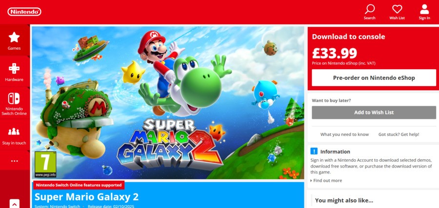The image size is (439, 208).
Task: Click the Super Mario Galaxy 2 title
Action: [x=86, y=197]
